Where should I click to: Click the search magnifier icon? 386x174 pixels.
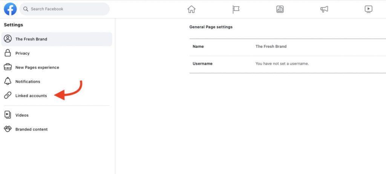click(x=26, y=9)
